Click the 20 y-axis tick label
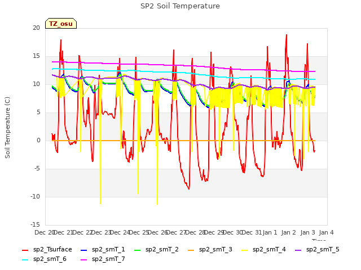The height and width of the screenshot is (270, 361). click(36, 28)
